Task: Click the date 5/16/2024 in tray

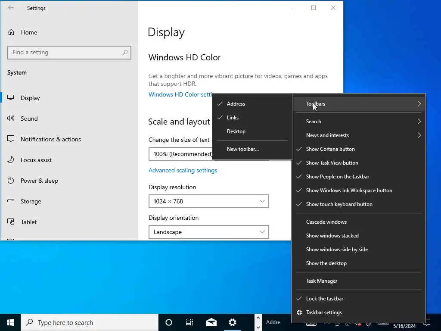Action: pos(404,326)
